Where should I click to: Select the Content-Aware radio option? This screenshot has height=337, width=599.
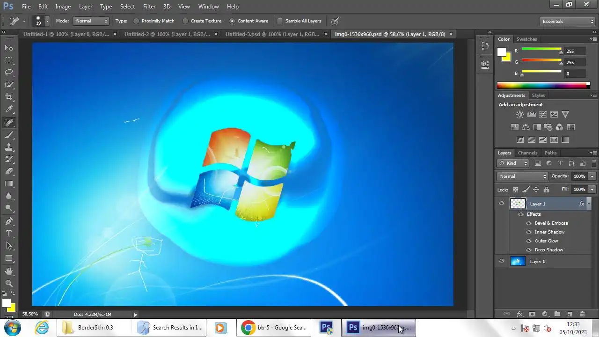coord(232,21)
